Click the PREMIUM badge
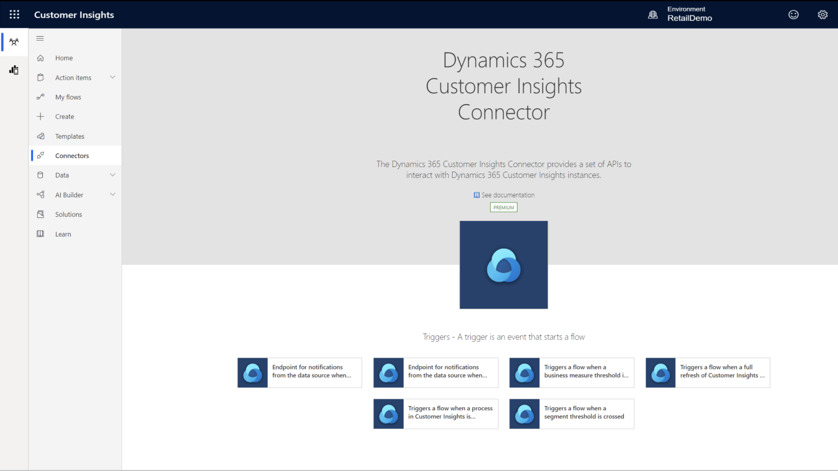 [x=504, y=207]
